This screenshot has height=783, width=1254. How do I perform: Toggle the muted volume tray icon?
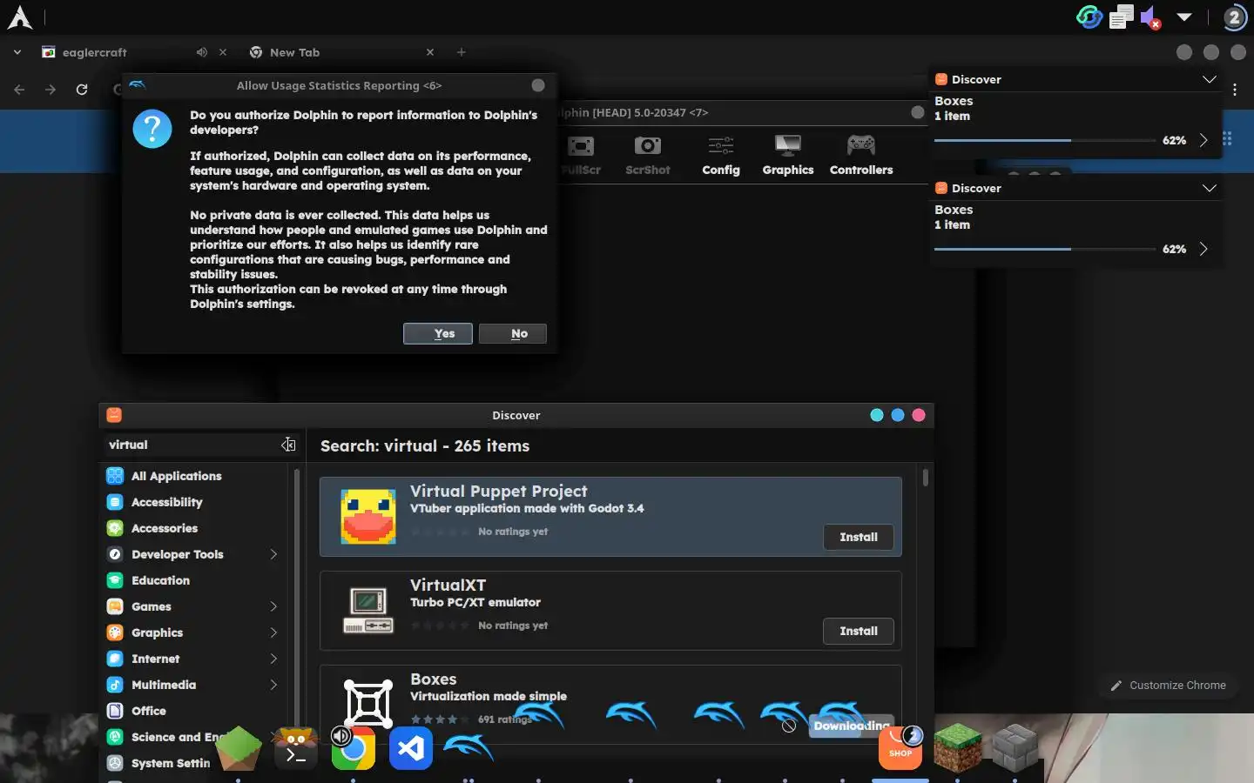coord(1151,17)
